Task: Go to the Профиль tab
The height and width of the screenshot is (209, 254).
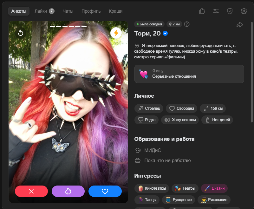Action: [x=91, y=11]
